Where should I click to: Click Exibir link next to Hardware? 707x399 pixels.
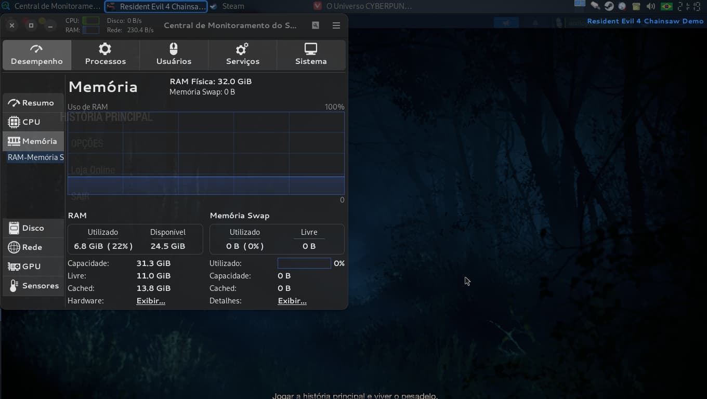pos(151,301)
